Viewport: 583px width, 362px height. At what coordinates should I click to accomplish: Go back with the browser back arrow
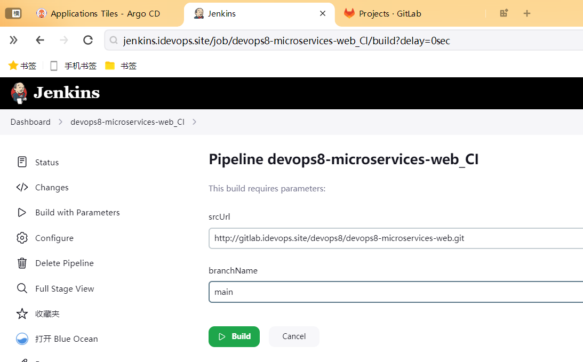(x=40, y=40)
